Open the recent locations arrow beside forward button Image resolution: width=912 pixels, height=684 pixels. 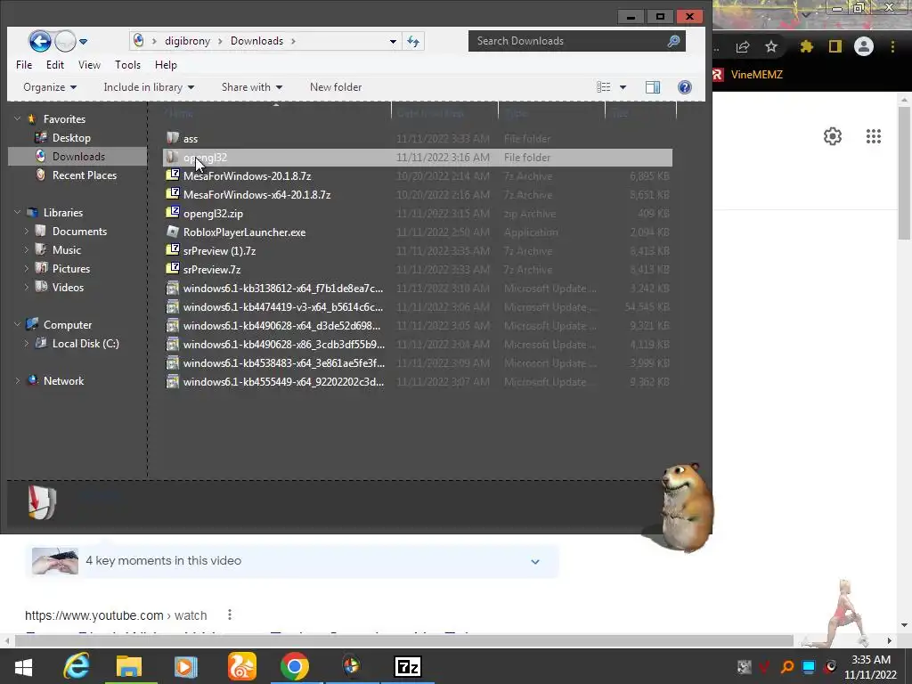pos(83,42)
